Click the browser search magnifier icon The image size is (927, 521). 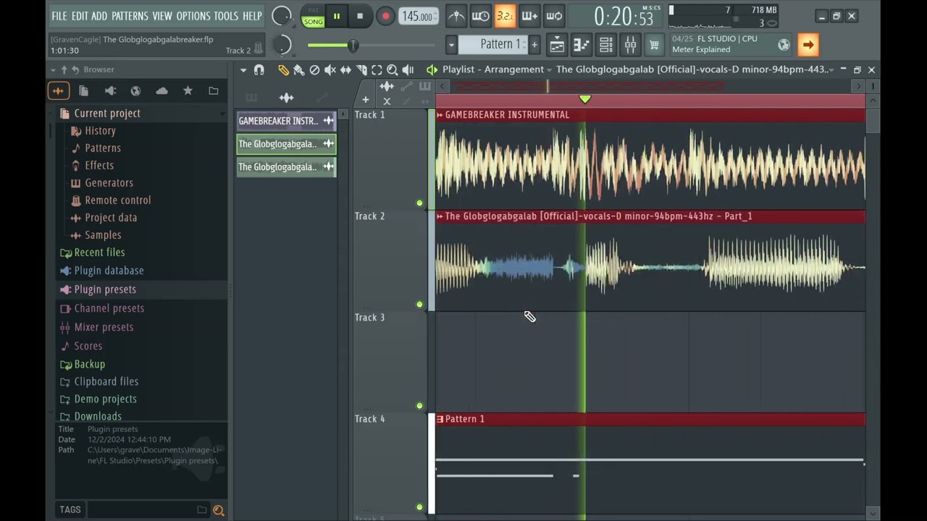tap(218, 510)
